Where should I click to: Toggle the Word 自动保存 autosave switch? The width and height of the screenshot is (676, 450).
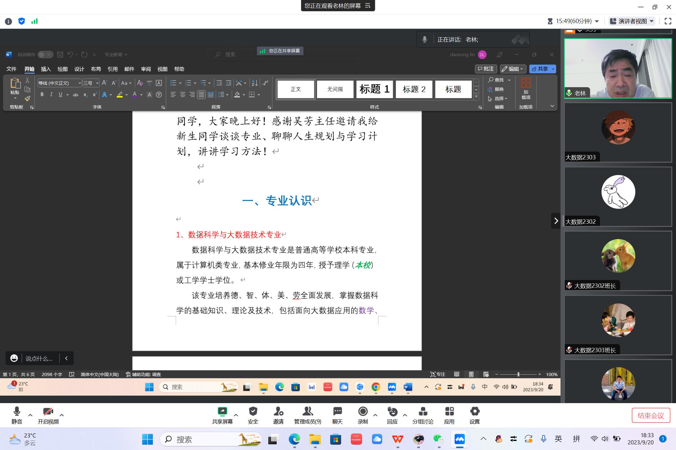45,55
